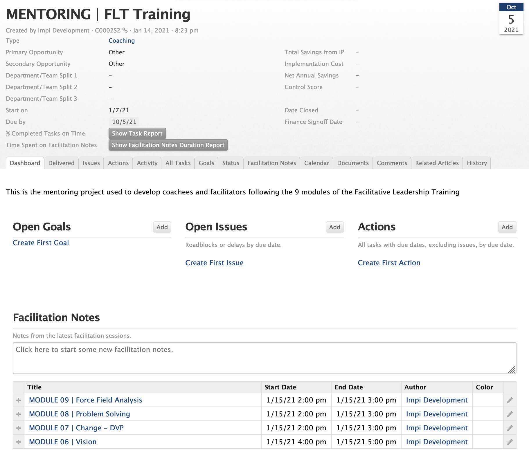Image resolution: width=529 pixels, height=455 pixels.
Task: Expand MODULE 07 Change – DVP row
Action: pyautogui.click(x=19, y=428)
